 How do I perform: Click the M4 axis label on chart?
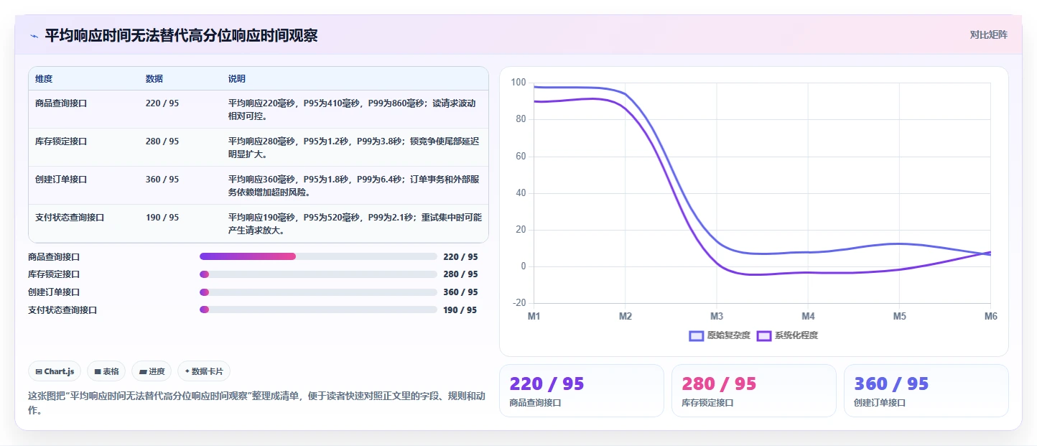click(808, 316)
